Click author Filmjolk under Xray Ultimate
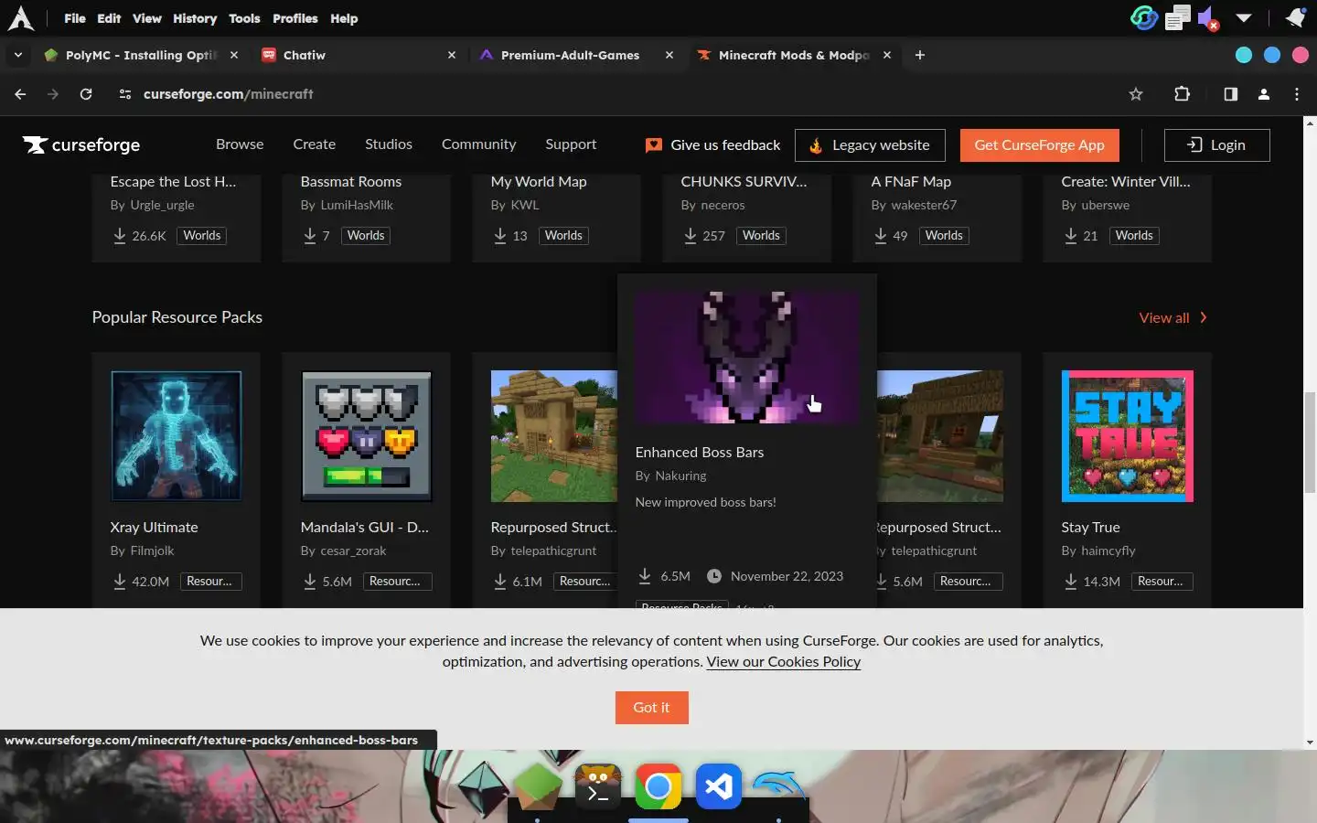Viewport: 1317px width, 823px height. [x=152, y=550]
